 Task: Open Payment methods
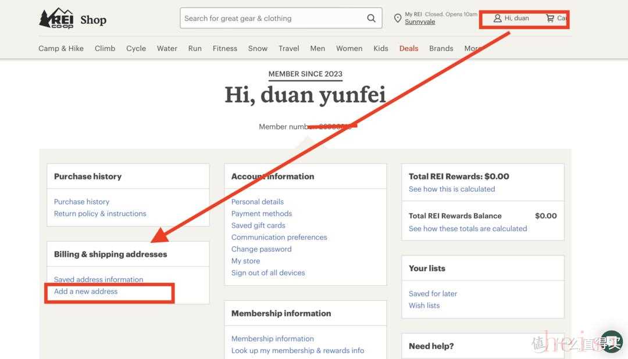[262, 214]
